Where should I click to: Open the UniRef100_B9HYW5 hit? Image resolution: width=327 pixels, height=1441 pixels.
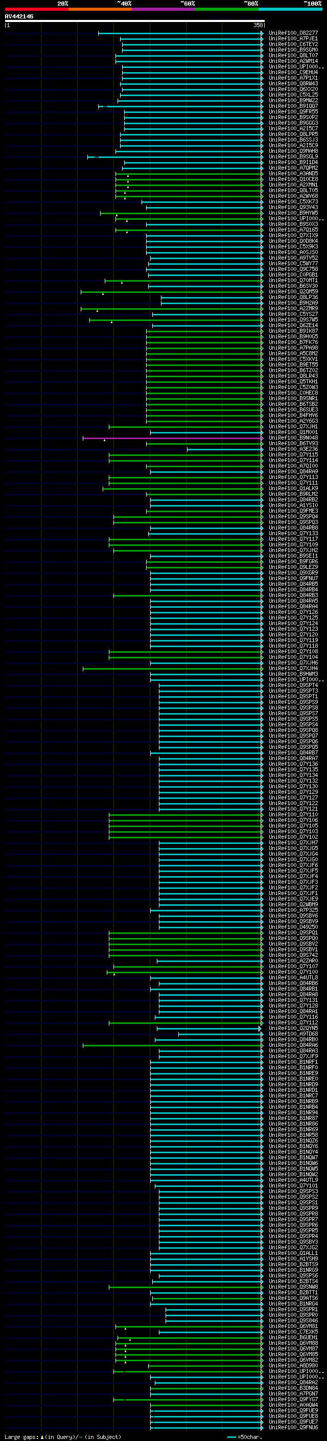pyautogui.click(x=293, y=213)
